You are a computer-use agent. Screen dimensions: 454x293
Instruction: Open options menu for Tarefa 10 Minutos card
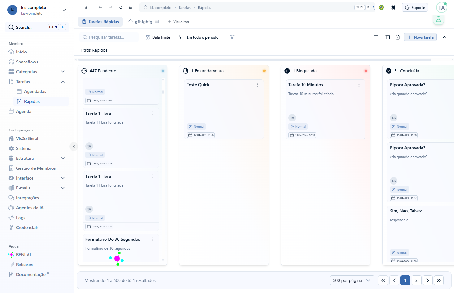click(x=359, y=85)
